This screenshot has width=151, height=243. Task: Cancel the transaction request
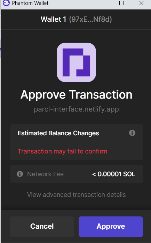(x=42, y=227)
